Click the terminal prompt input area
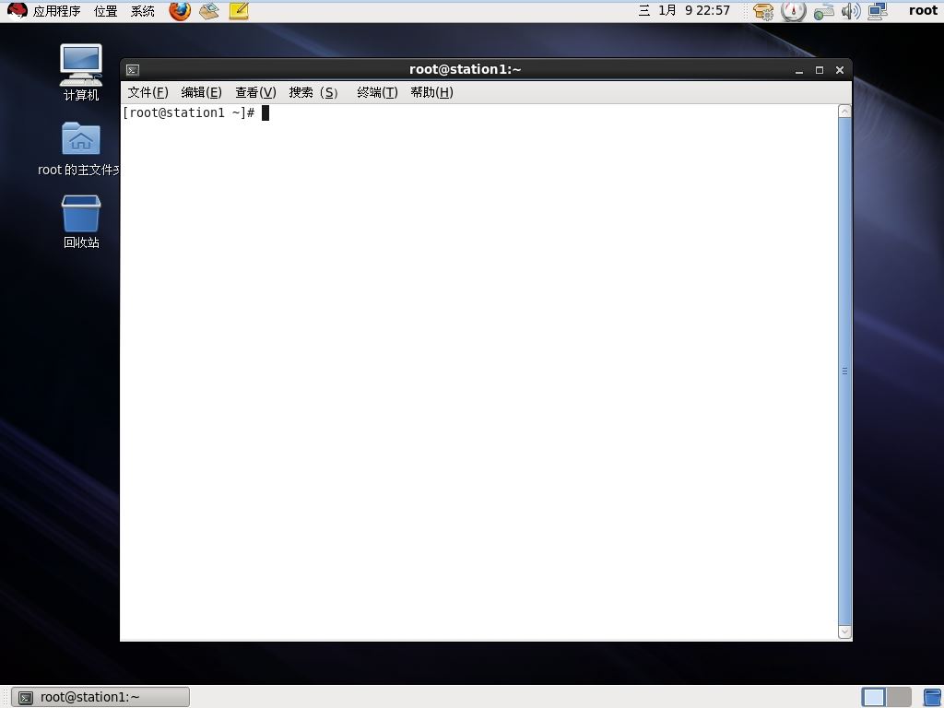The image size is (944, 708). point(478,372)
